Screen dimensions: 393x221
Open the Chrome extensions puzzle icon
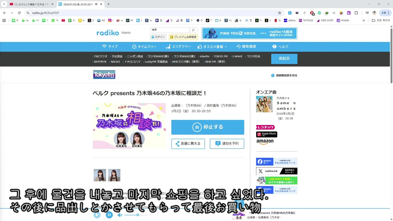click(356, 13)
